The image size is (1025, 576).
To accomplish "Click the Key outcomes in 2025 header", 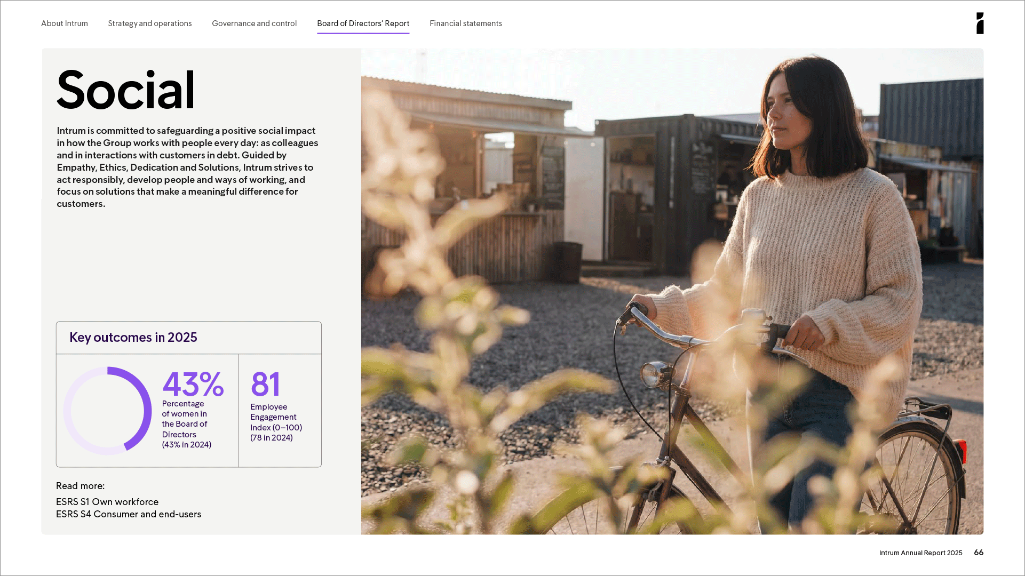I will click(x=133, y=338).
